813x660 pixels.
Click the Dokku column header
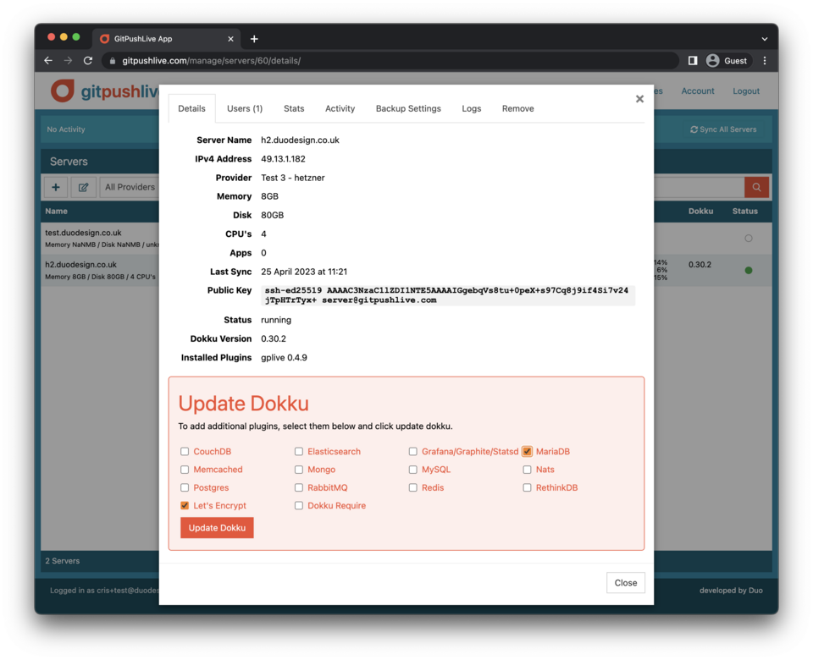tap(701, 212)
